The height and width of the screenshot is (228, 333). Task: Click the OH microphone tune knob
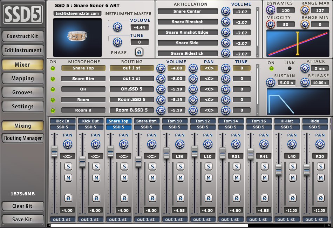pos(225,89)
